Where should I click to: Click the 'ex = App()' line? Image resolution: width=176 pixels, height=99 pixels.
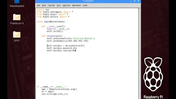point(48,92)
